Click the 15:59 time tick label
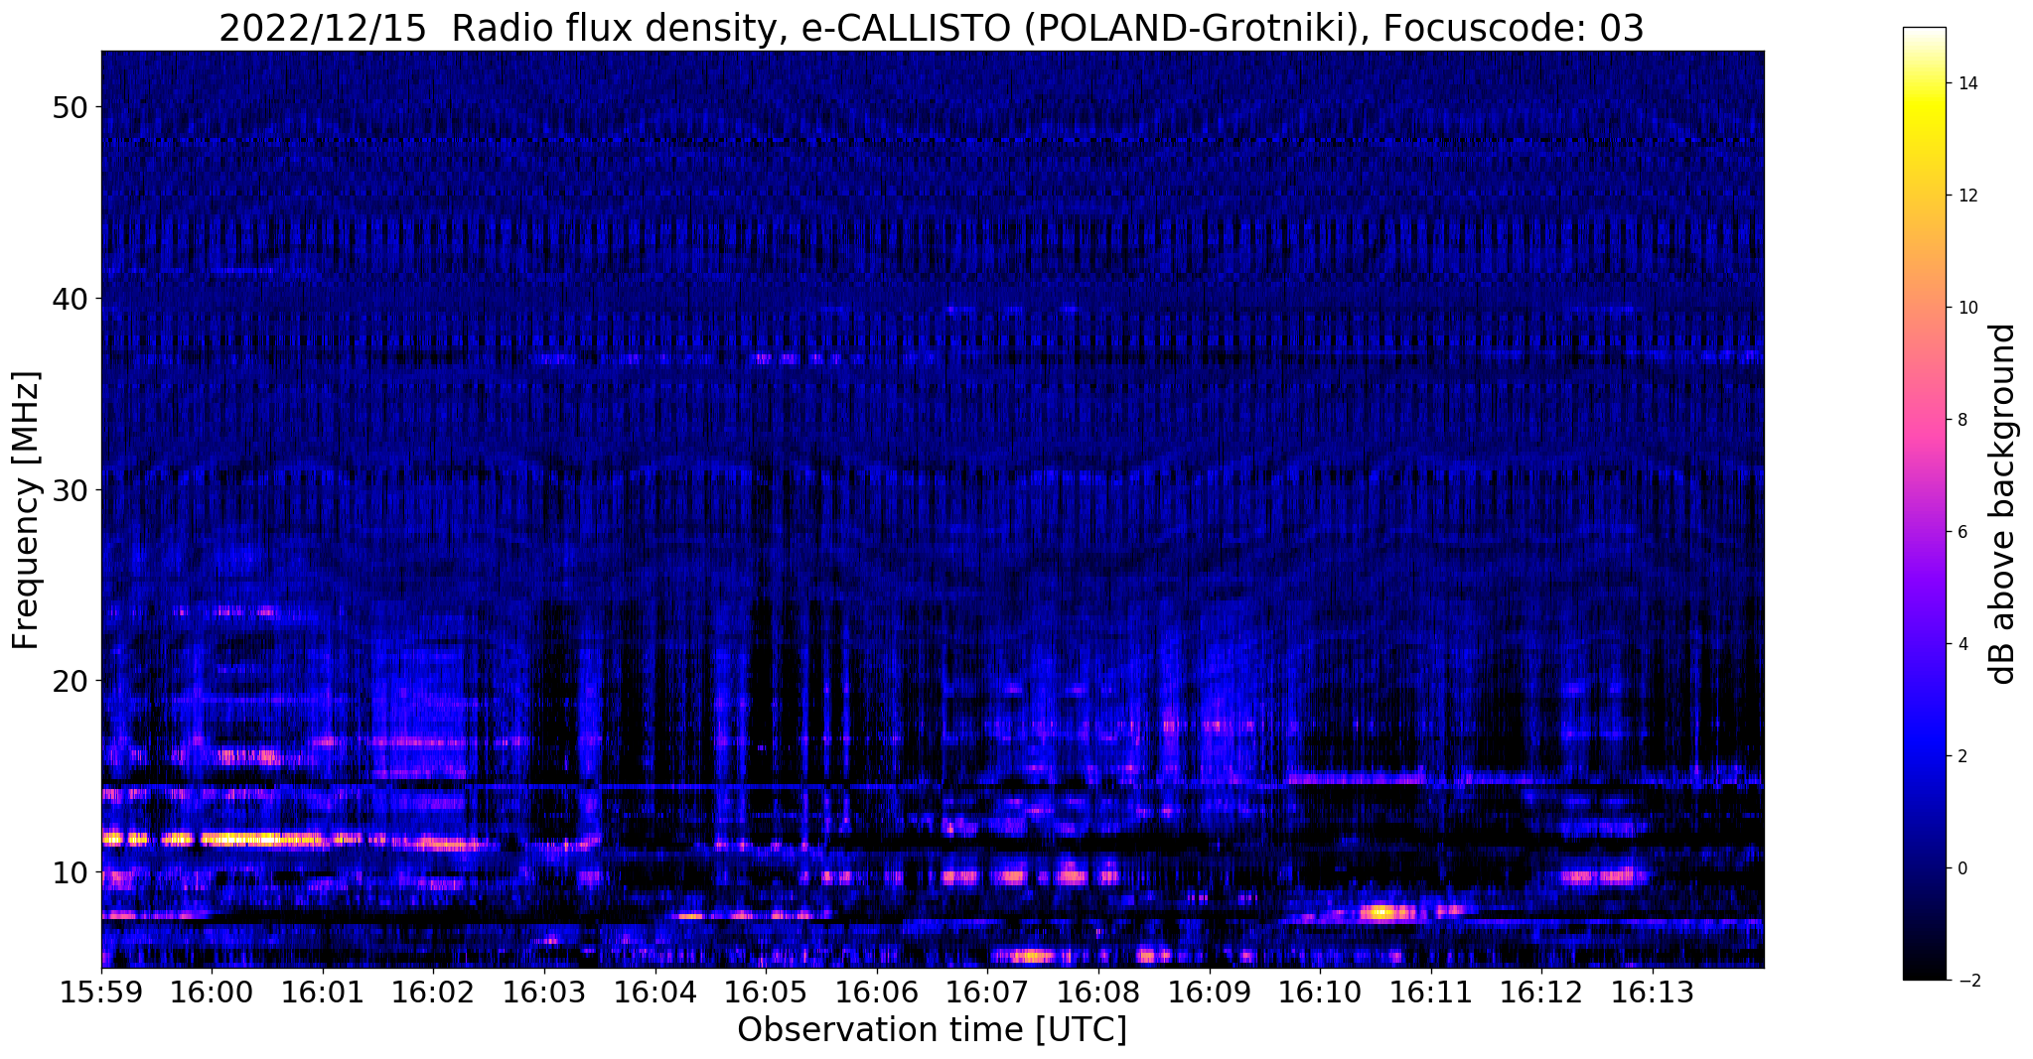The image size is (2033, 1059). click(x=101, y=992)
